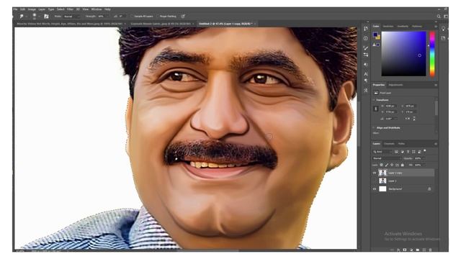461x259 pixels.
Task: Click the link width and height icon
Action: pyautogui.click(x=376, y=109)
